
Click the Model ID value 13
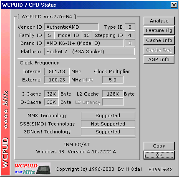(87, 35)
